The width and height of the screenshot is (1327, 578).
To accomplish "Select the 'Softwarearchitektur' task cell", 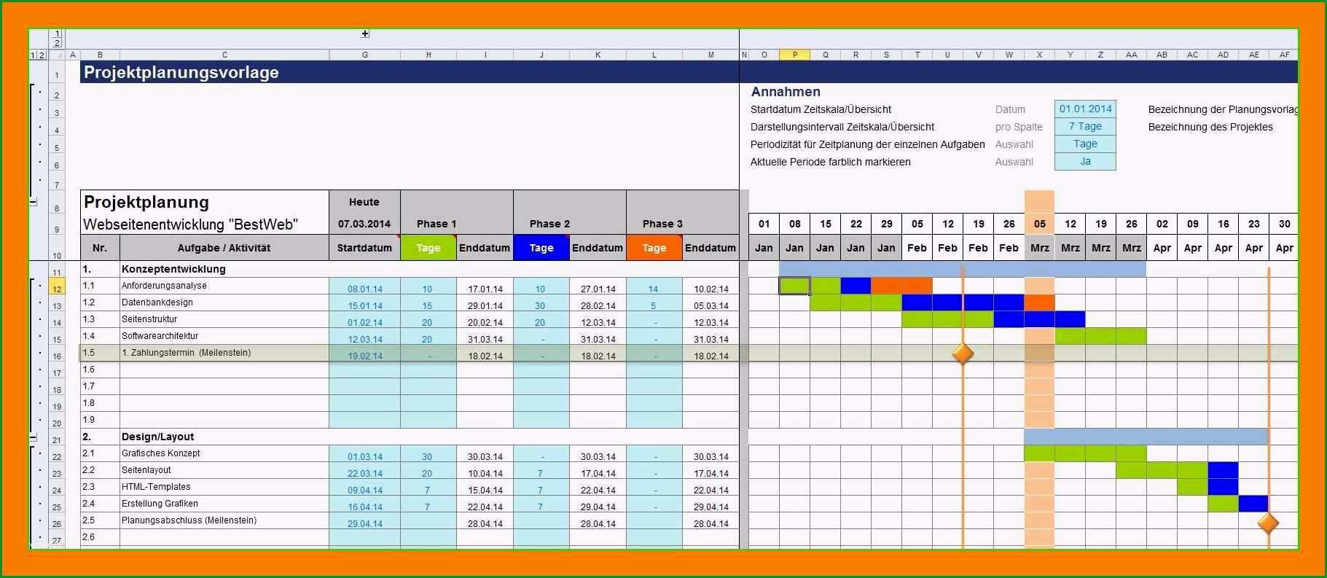I will 224,336.
